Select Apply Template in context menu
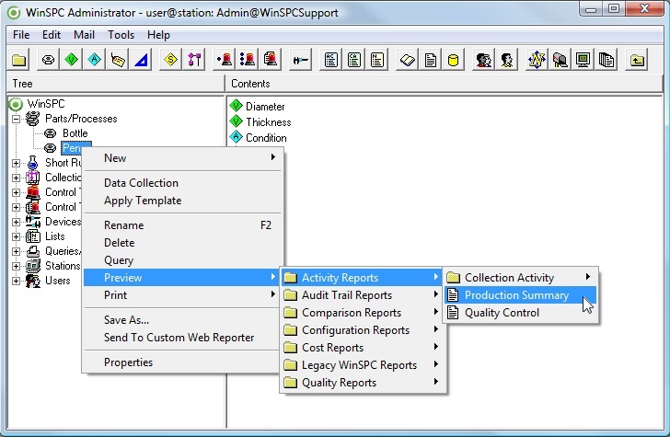 [182, 201]
